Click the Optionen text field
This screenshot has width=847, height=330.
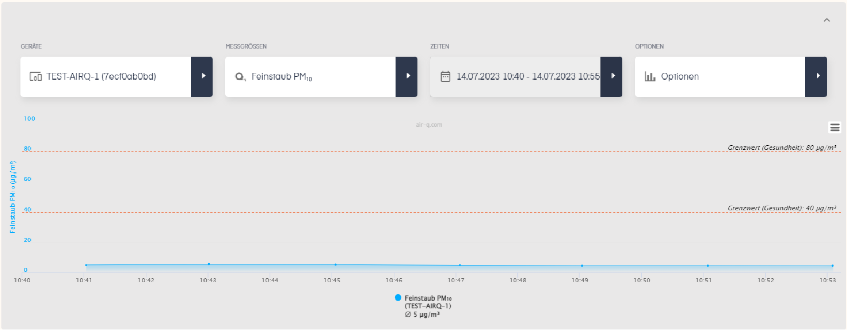tap(720, 76)
